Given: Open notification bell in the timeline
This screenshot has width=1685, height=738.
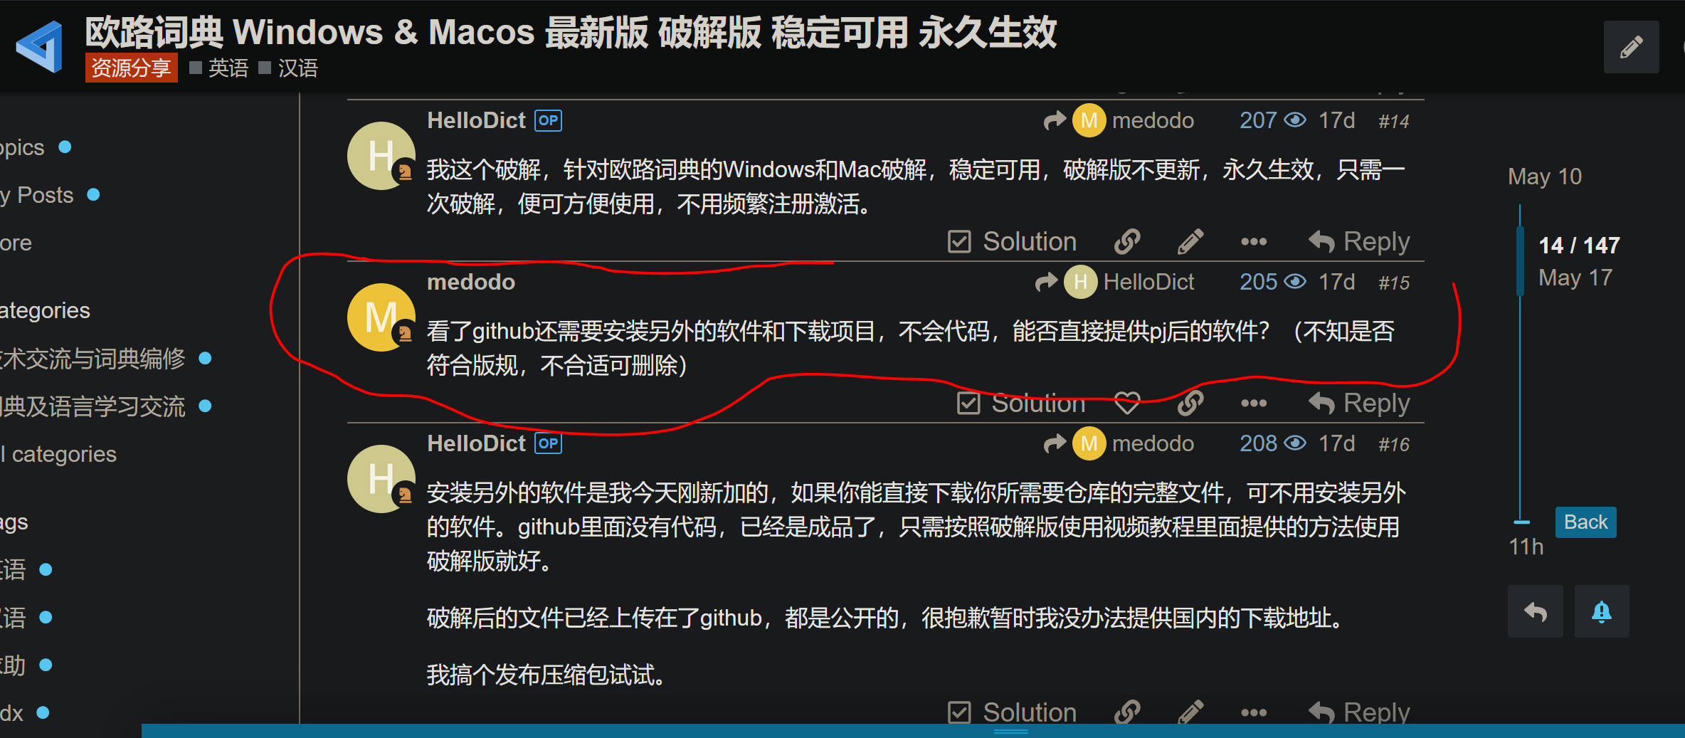Looking at the screenshot, I should click(x=1602, y=611).
